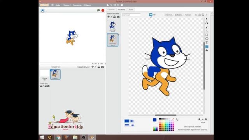Viewport: 249px width, 140px height.
Task: Upload costume from file
Action: [x=114, y=17]
